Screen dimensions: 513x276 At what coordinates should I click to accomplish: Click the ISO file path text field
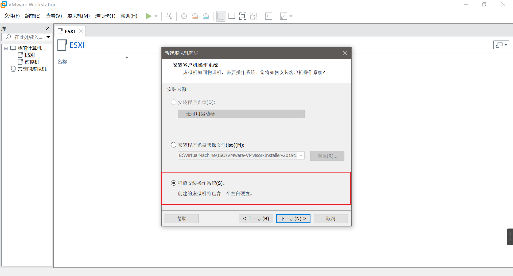(x=238, y=155)
